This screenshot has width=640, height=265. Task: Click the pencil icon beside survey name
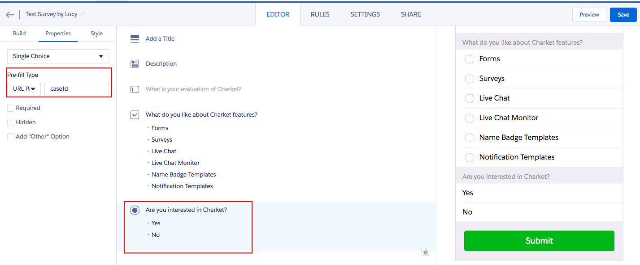point(83,14)
